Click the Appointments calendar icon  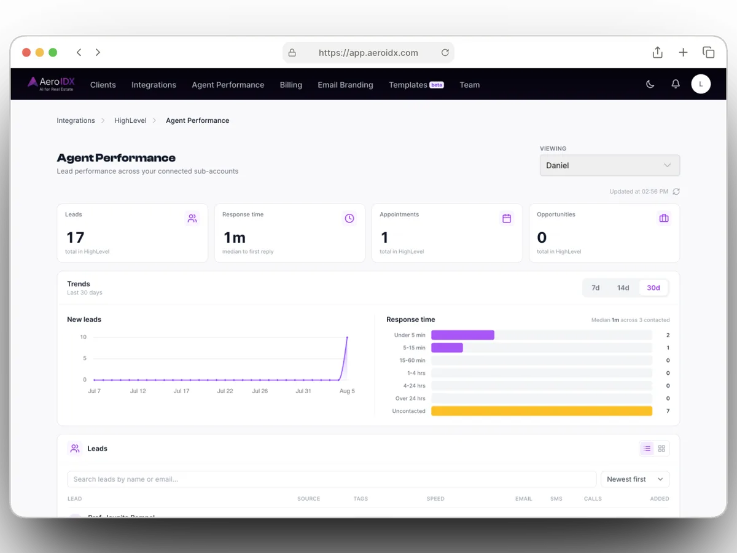point(507,218)
